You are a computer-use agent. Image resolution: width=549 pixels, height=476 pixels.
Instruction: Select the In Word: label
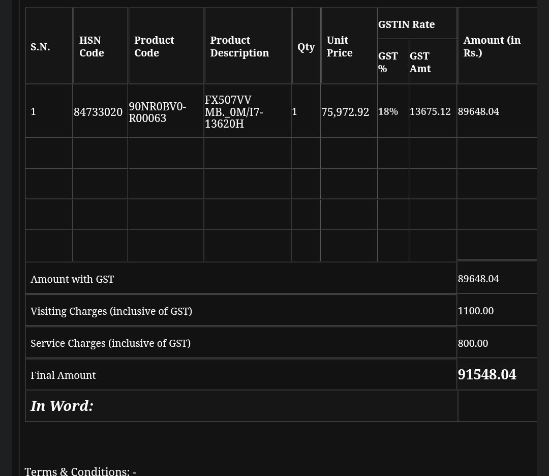[62, 406]
